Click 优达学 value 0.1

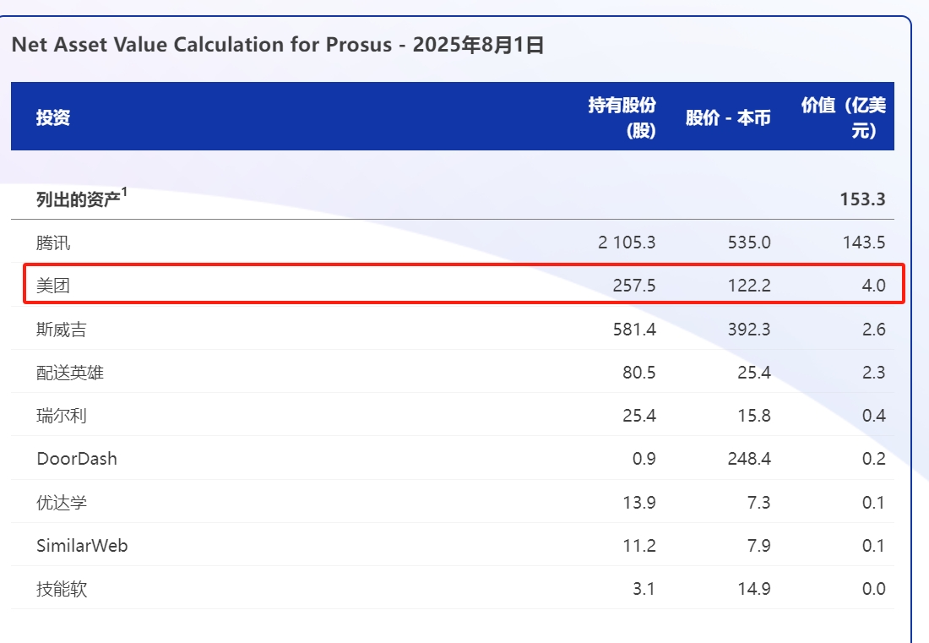click(874, 503)
